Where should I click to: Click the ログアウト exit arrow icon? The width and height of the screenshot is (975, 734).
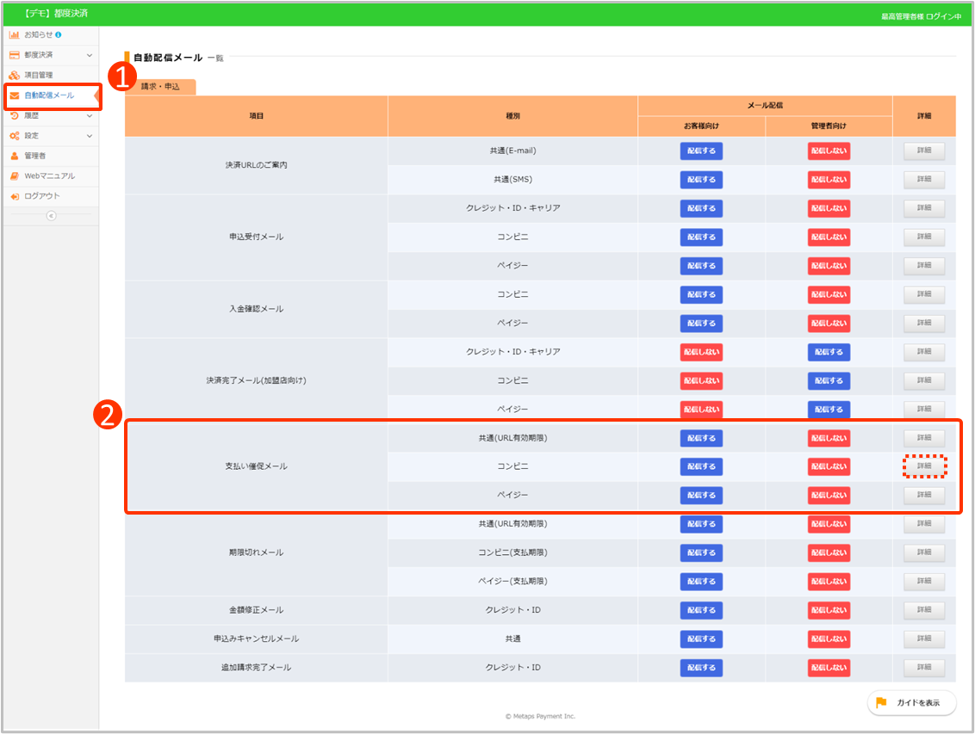[x=15, y=196]
